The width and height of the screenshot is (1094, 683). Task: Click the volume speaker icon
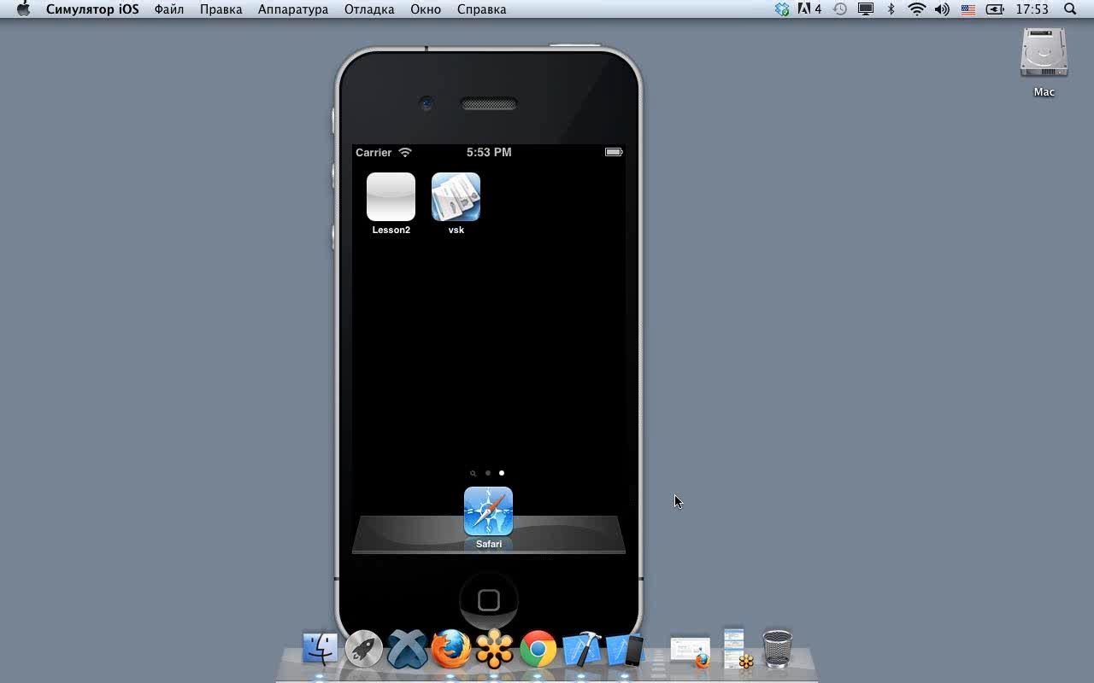942,9
